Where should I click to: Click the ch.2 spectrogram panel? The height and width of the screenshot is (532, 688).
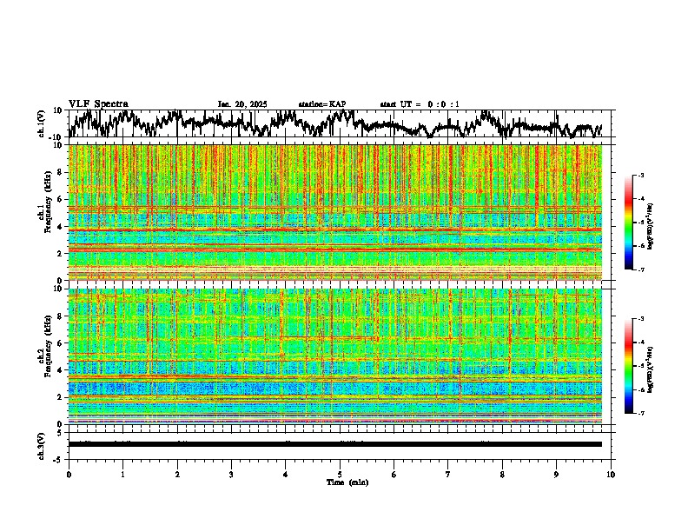(x=334, y=356)
